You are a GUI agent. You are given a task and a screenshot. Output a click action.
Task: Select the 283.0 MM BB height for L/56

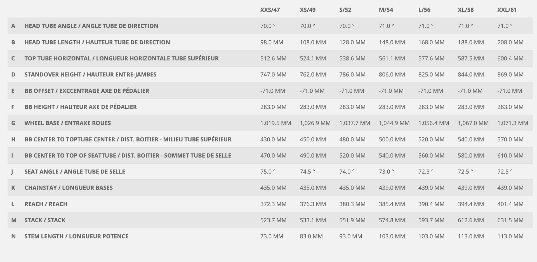[x=431, y=107]
